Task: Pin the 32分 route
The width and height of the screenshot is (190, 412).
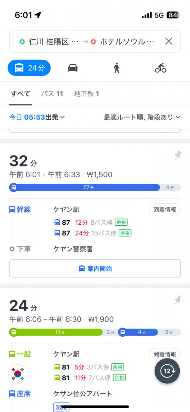Action: (177, 155)
